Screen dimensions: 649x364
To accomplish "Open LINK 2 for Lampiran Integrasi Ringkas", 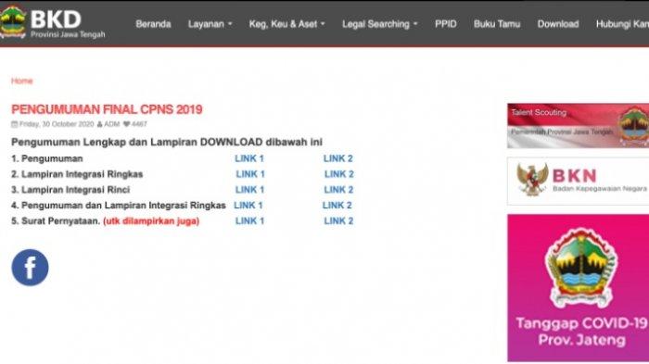I will point(339,174).
